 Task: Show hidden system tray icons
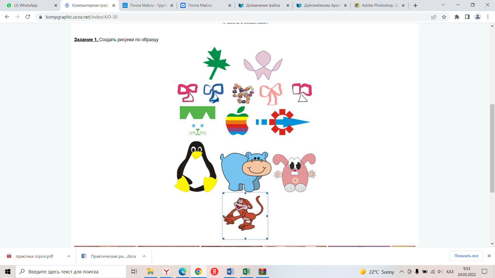(x=402, y=272)
